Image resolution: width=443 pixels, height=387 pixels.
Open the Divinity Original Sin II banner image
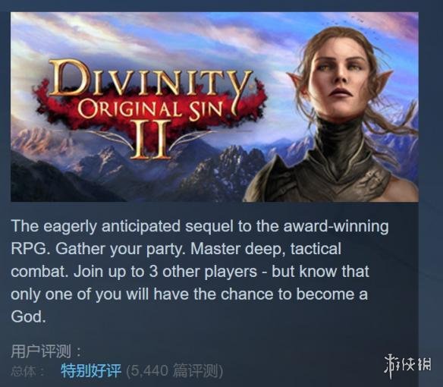[x=215, y=107]
